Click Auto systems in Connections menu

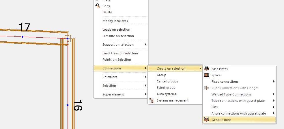166,94
